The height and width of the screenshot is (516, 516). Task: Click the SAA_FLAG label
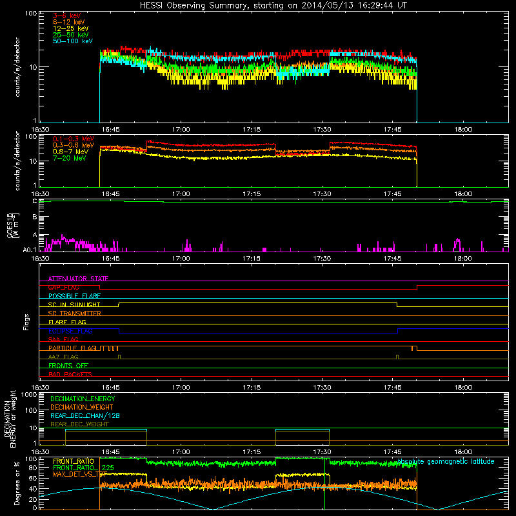tap(63, 340)
